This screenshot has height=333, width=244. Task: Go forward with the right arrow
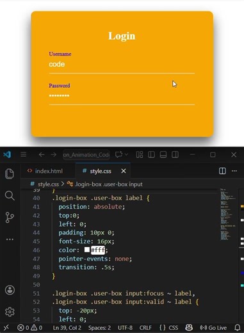54,154
